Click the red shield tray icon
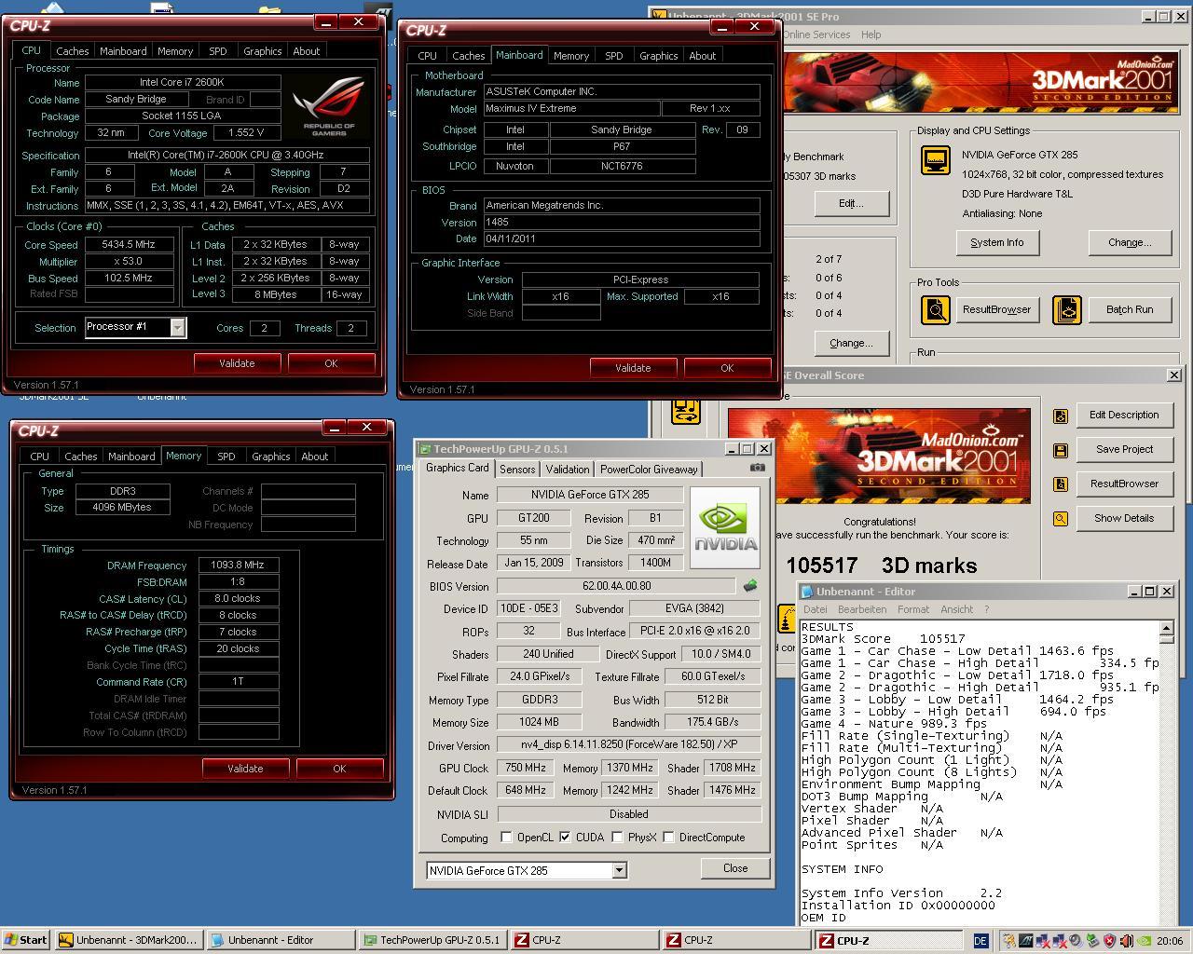This screenshot has width=1193, height=954. click(x=1109, y=941)
